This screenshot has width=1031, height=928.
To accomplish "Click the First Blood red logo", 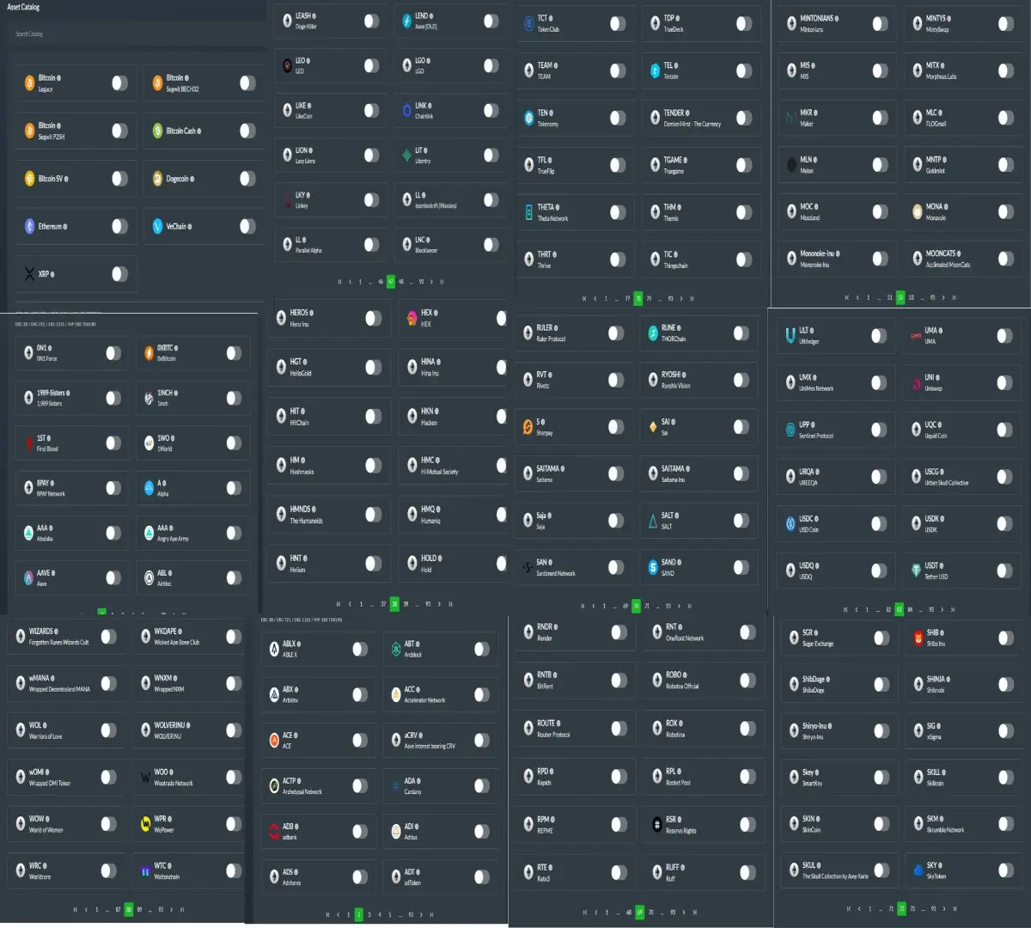I will (x=28, y=443).
